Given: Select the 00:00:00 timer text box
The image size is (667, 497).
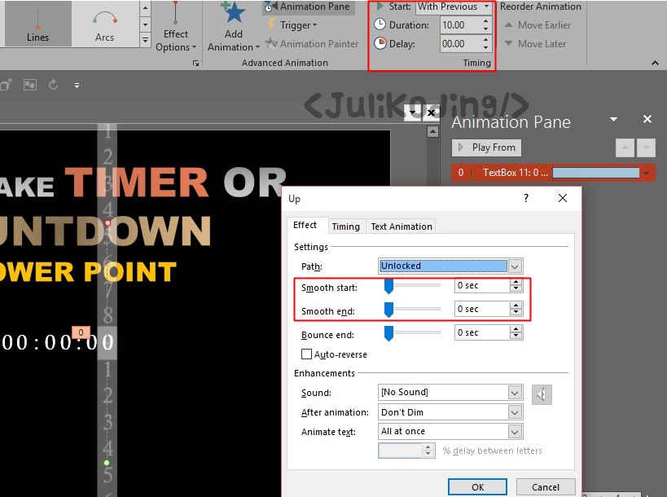Looking at the screenshot, I should [x=58, y=342].
